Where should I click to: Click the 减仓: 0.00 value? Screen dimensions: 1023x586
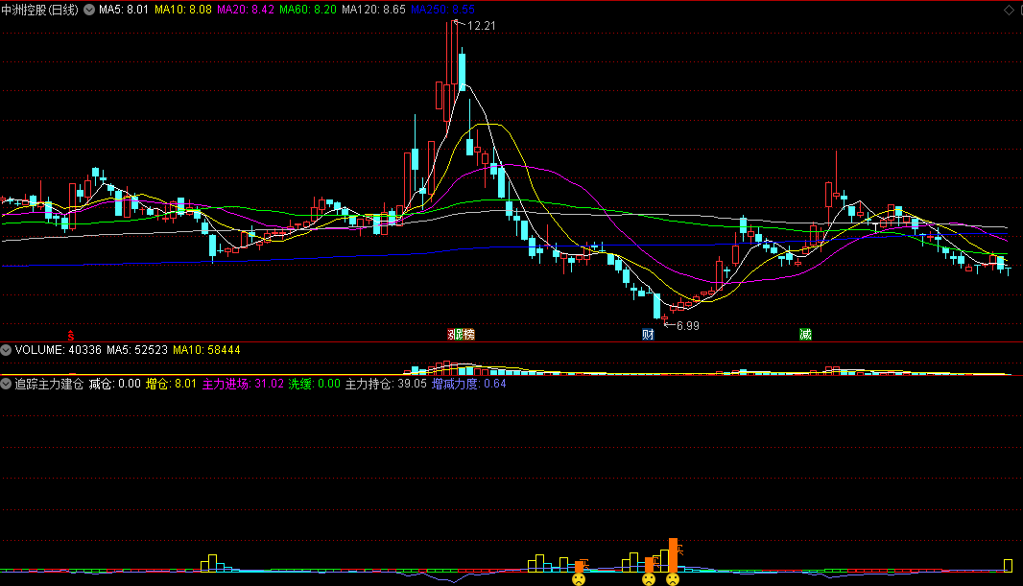point(115,384)
